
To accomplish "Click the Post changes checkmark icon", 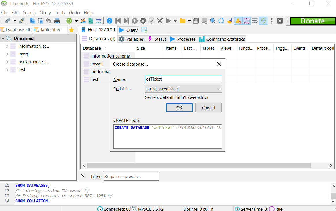I will tap(152, 21).
